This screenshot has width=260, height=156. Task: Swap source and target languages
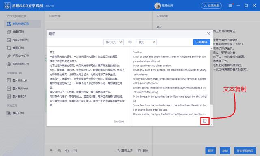(130, 42)
